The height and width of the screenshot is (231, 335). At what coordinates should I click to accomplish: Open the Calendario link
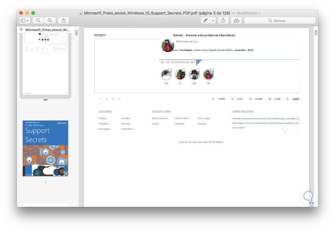pyautogui.click(x=127, y=129)
